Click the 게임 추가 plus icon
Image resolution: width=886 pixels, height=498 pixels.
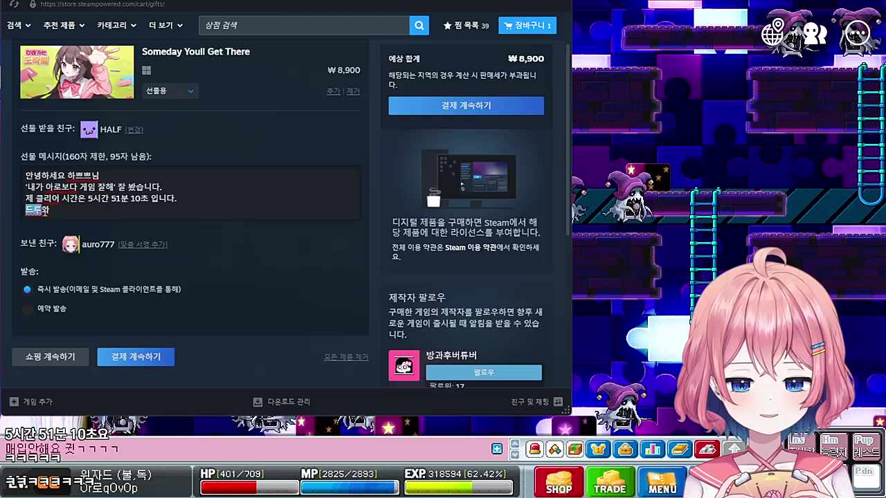(x=14, y=402)
